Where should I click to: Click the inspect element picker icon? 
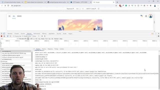tap(1, 33)
